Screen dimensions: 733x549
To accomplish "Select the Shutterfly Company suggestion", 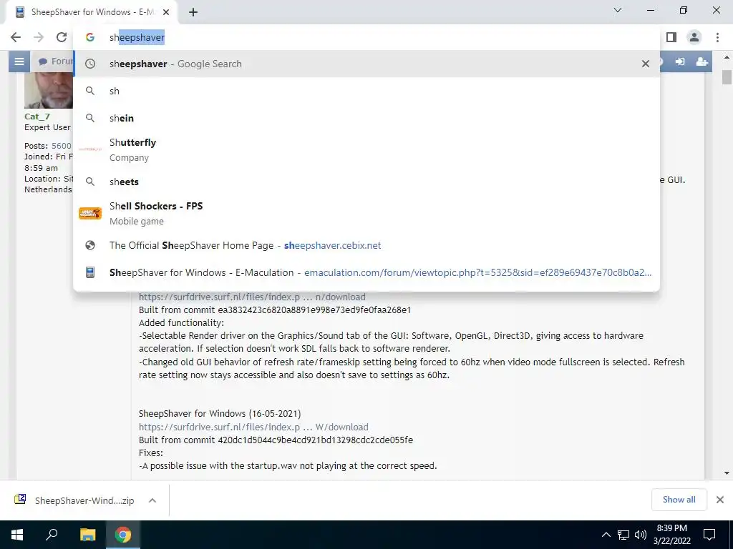I will coord(367,150).
